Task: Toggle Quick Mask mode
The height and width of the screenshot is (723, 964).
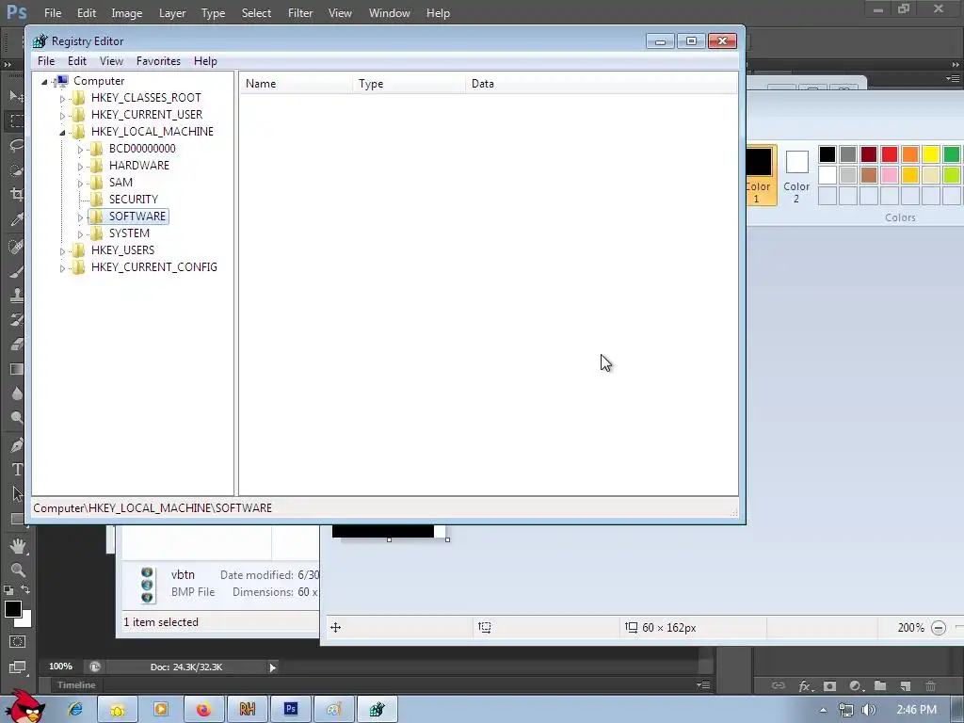Action: tap(17, 642)
